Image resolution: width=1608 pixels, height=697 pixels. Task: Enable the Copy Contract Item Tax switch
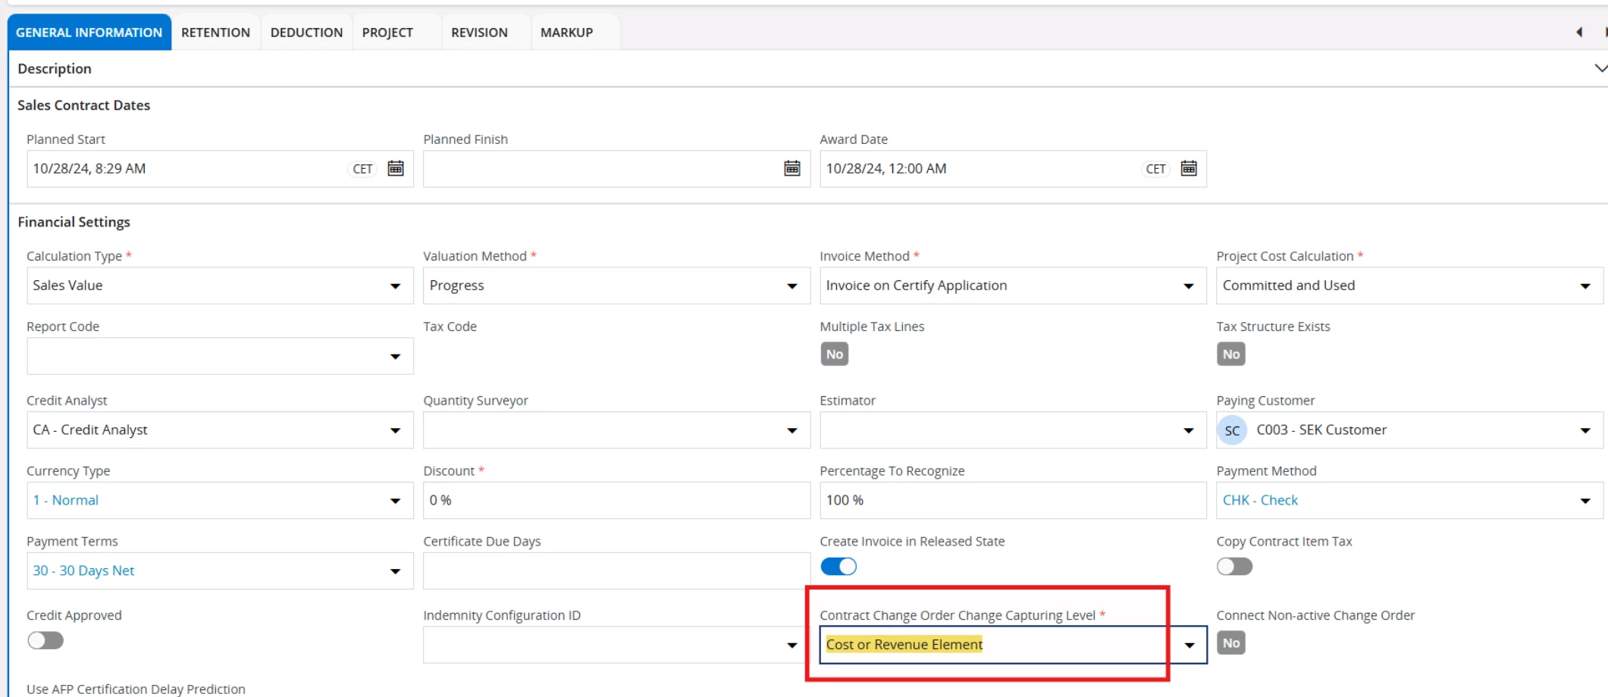(x=1234, y=567)
